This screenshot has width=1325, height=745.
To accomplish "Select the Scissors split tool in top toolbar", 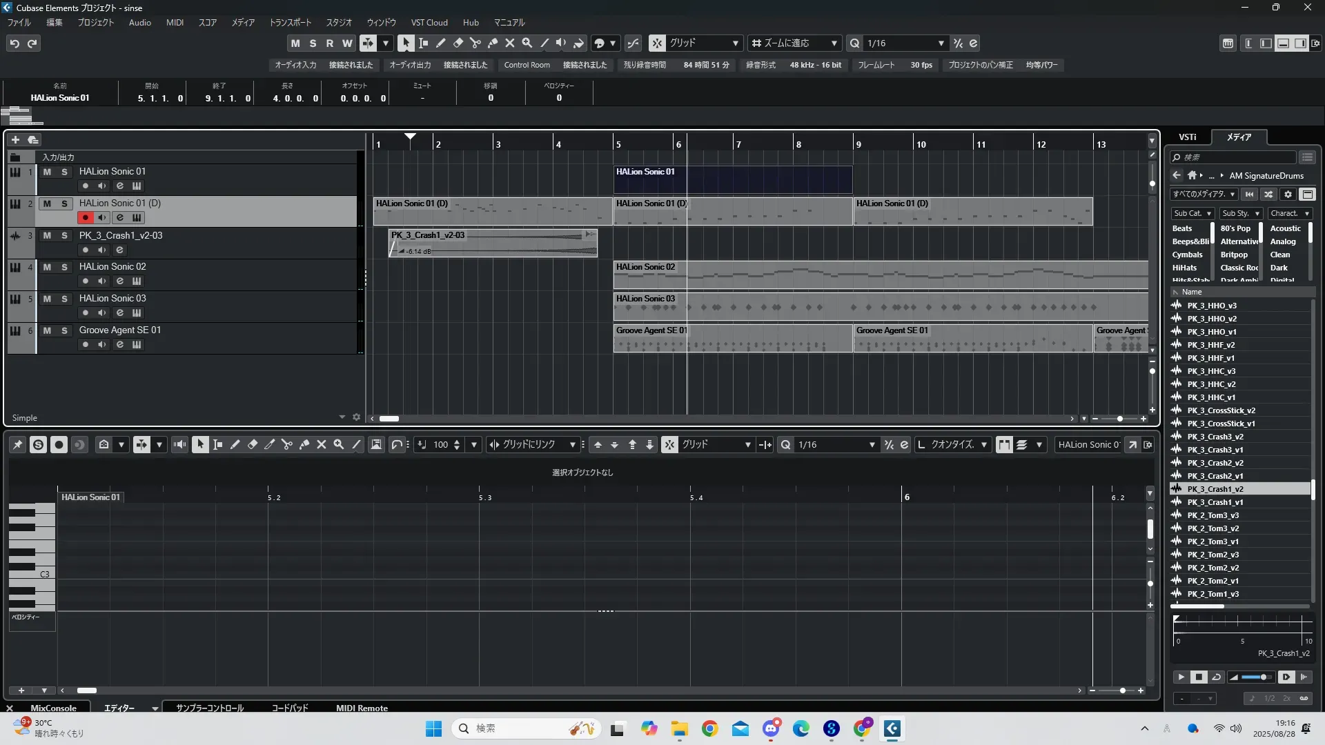I will point(475,43).
